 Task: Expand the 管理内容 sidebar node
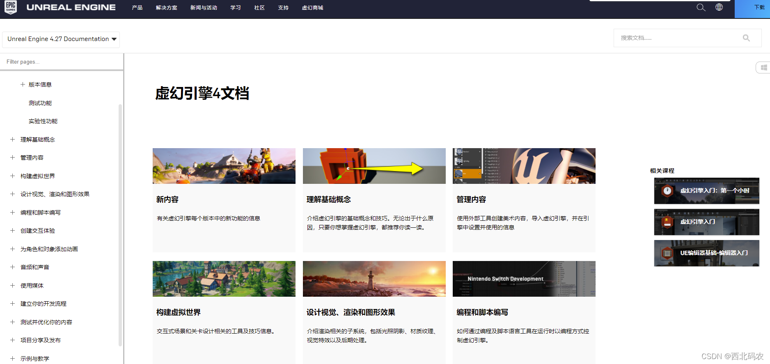[x=12, y=158]
